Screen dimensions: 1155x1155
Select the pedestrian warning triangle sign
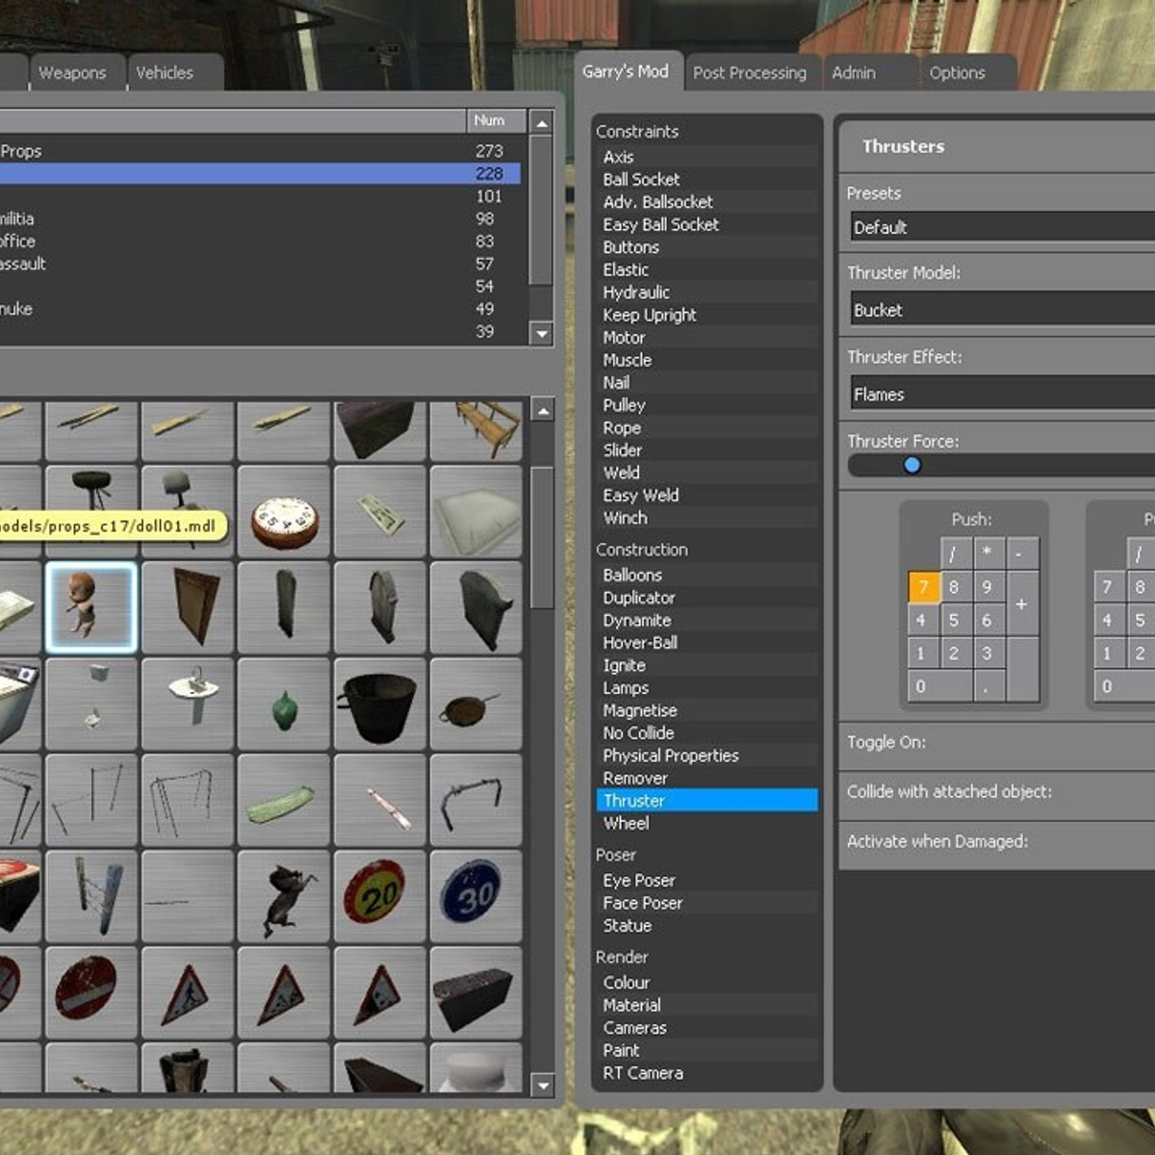(188, 992)
